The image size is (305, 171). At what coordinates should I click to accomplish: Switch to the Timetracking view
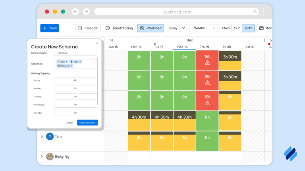click(x=119, y=28)
